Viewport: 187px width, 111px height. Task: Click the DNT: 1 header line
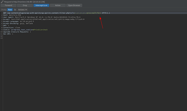6,26
